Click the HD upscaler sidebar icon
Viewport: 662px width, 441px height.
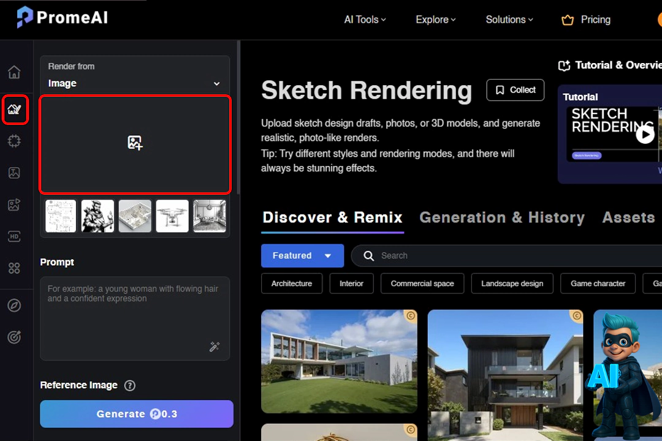14,236
